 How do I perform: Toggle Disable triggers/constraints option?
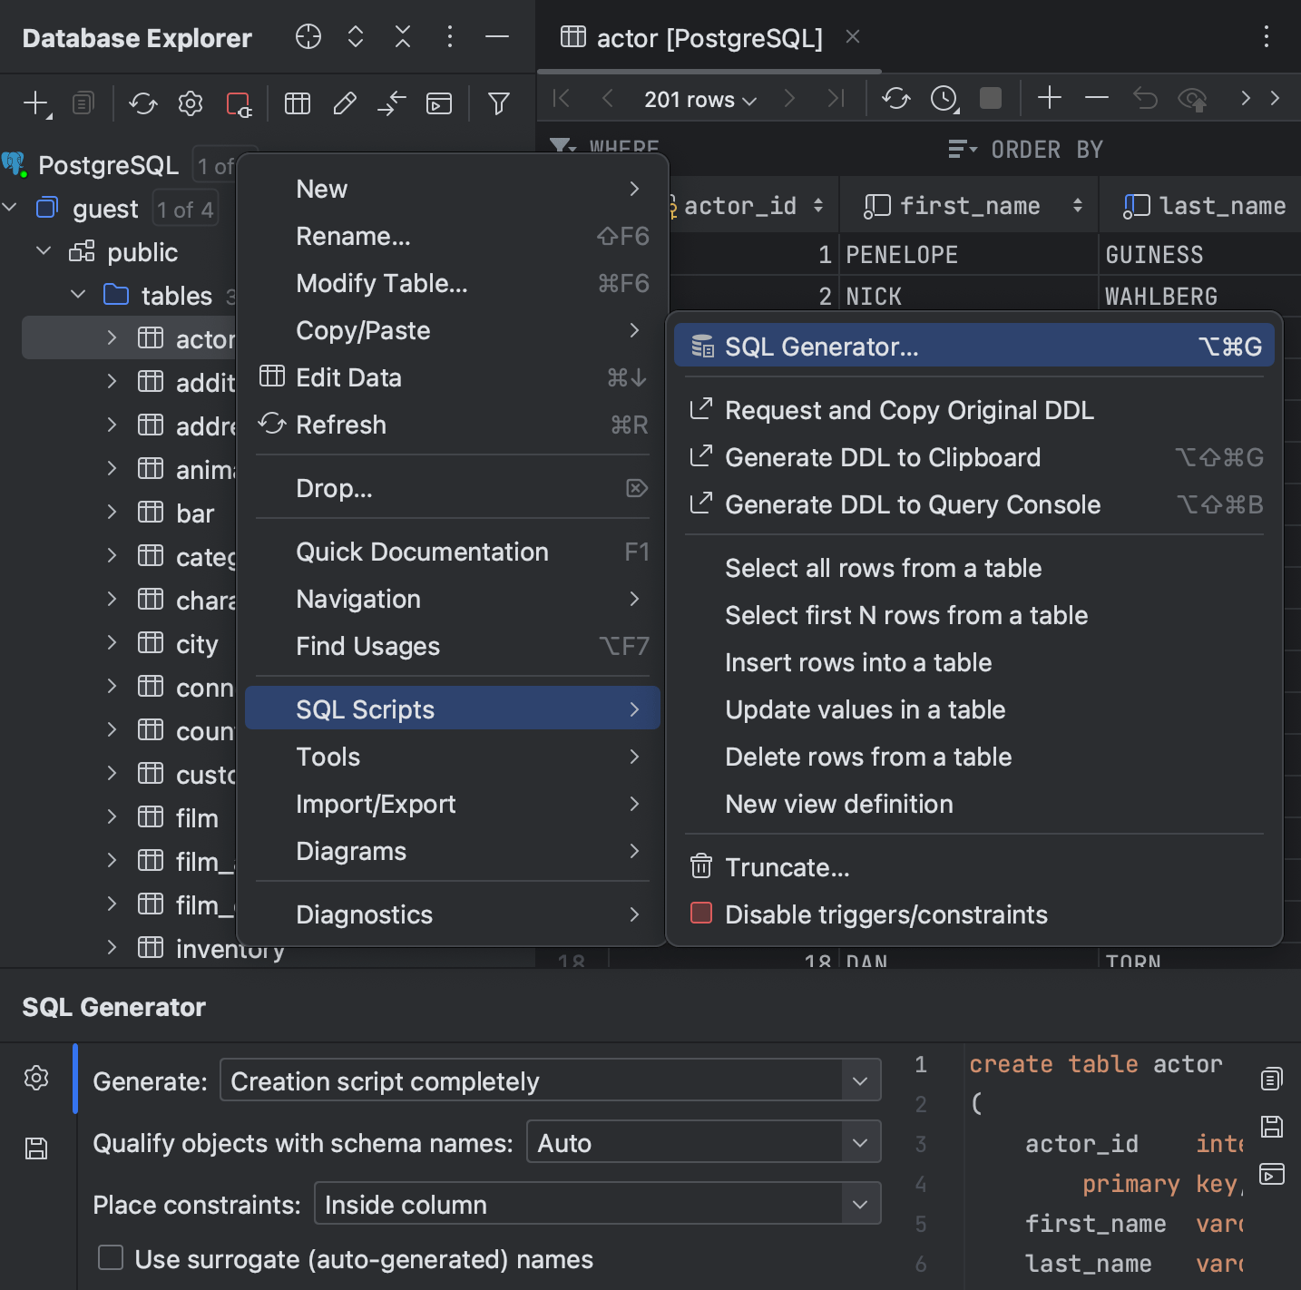coord(885,914)
